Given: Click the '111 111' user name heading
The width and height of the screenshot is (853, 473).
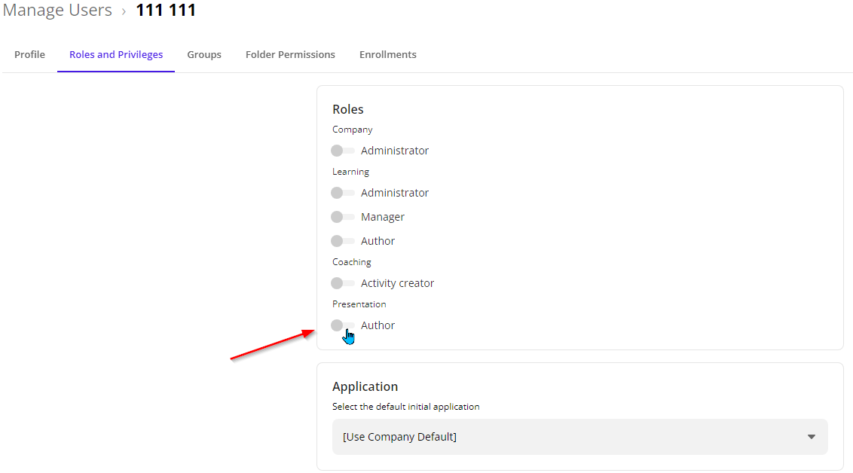Looking at the screenshot, I should pos(165,11).
